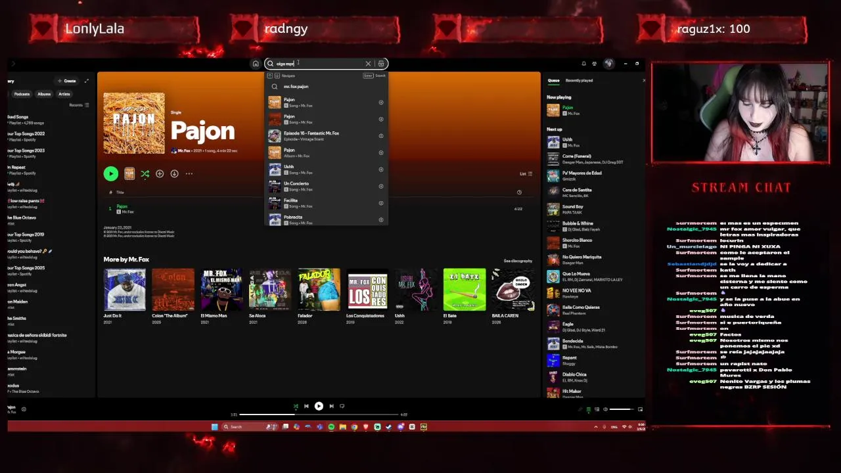Viewport: 841px width, 473px height.
Task: Go to Spotify Home via house icon
Action: point(256,64)
